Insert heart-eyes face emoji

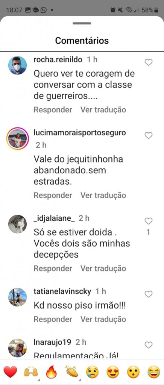click(113, 372)
